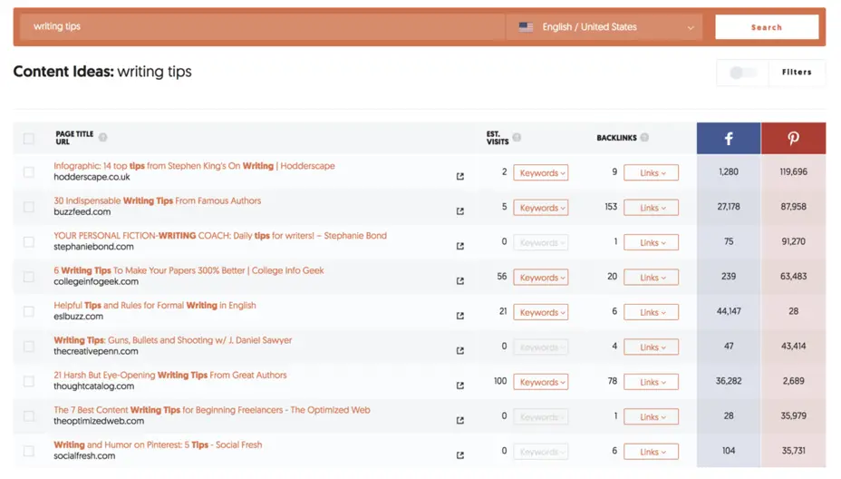Expand Links dropdown for collegeinfogeek.com row
The height and width of the screenshot is (479, 841).
(x=651, y=278)
